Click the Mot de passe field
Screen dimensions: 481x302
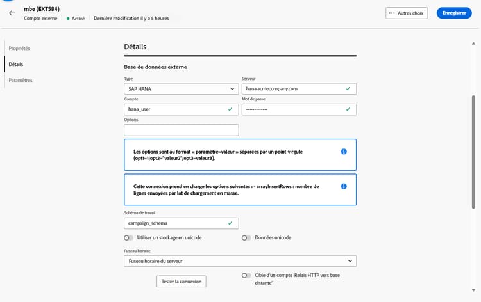pyautogui.click(x=299, y=109)
